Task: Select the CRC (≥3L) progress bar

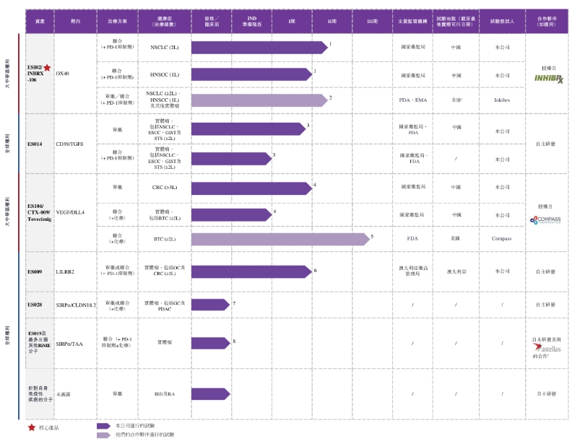Action: coord(252,188)
